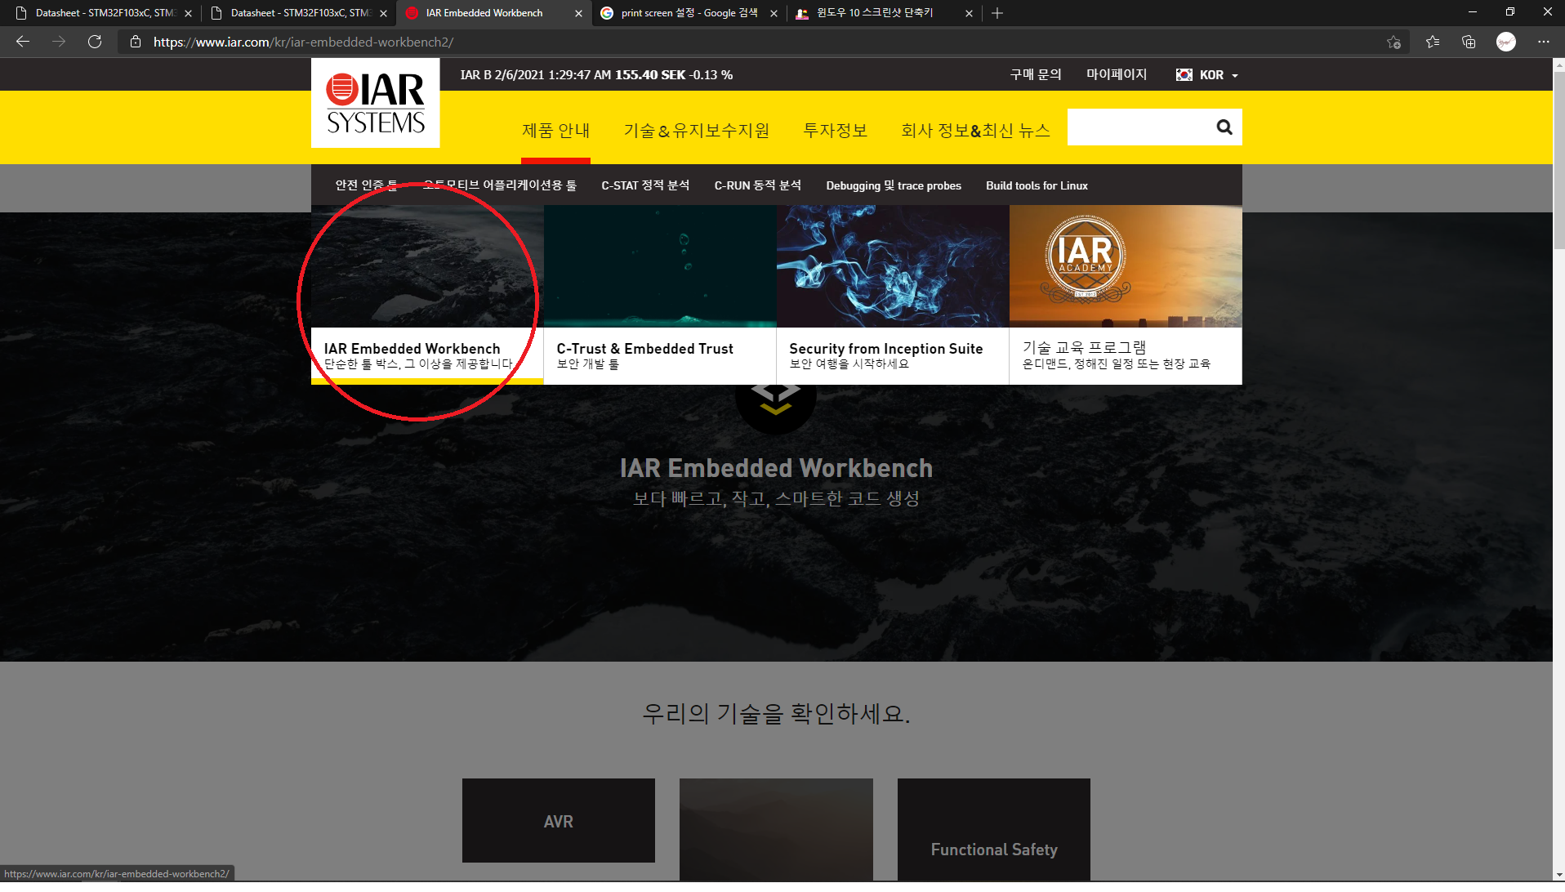1565x892 pixels.
Task: Click the 마이페이지 link
Action: click(1117, 74)
